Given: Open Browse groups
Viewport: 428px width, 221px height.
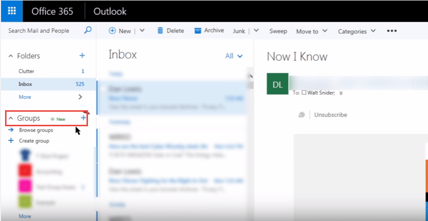Looking at the screenshot, I should click(x=36, y=130).
